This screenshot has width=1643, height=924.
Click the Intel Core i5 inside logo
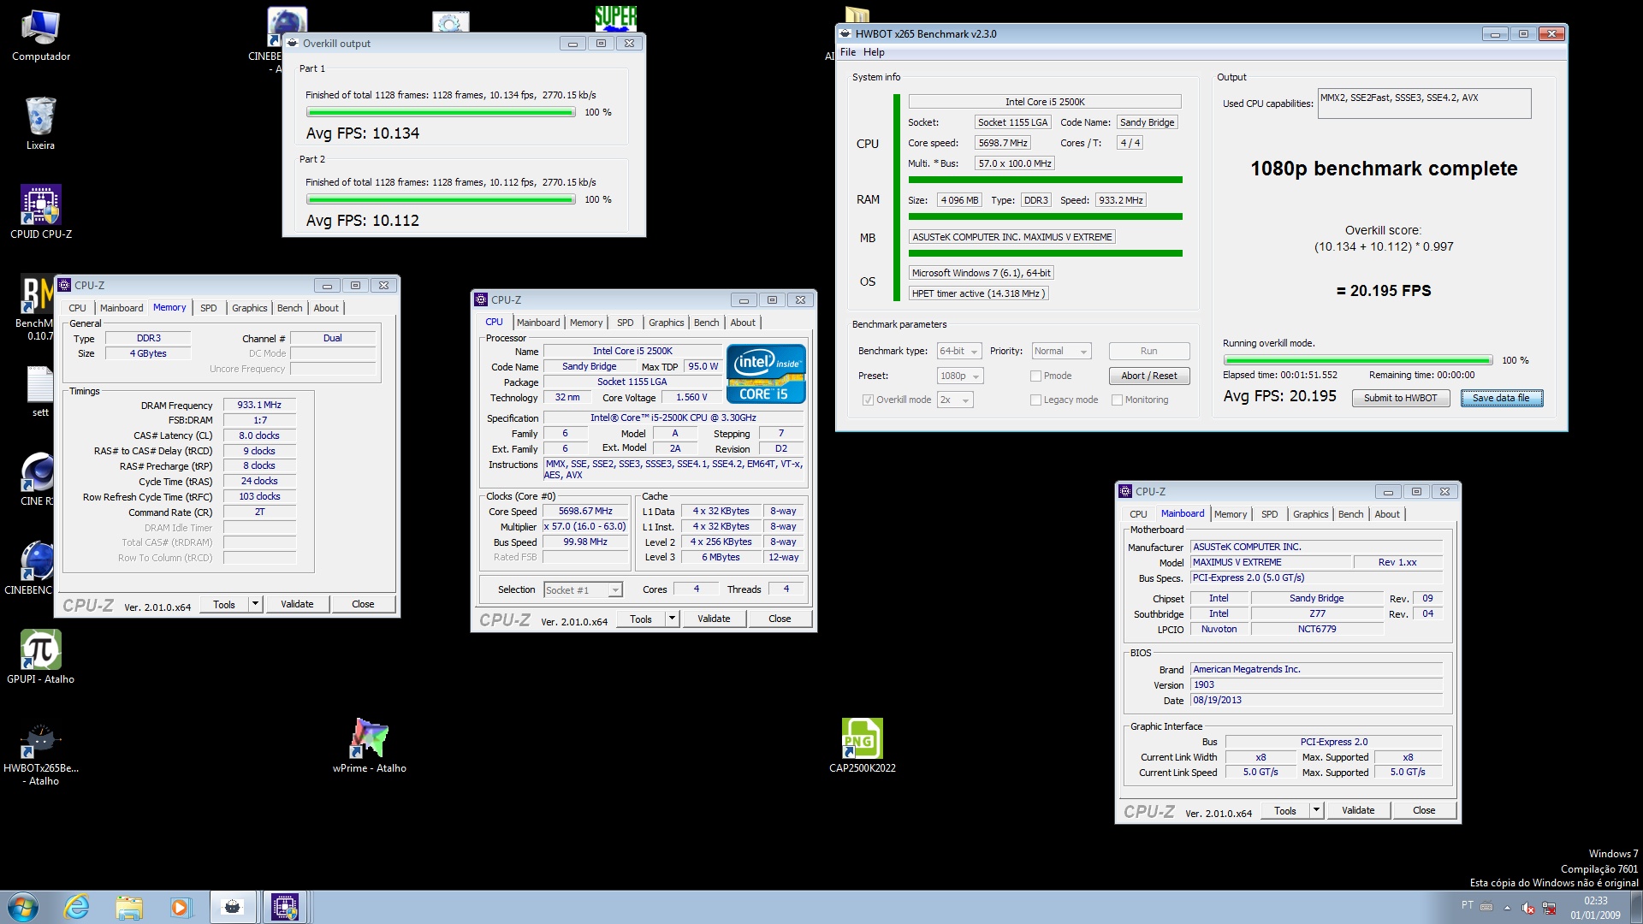coord(766,374)
